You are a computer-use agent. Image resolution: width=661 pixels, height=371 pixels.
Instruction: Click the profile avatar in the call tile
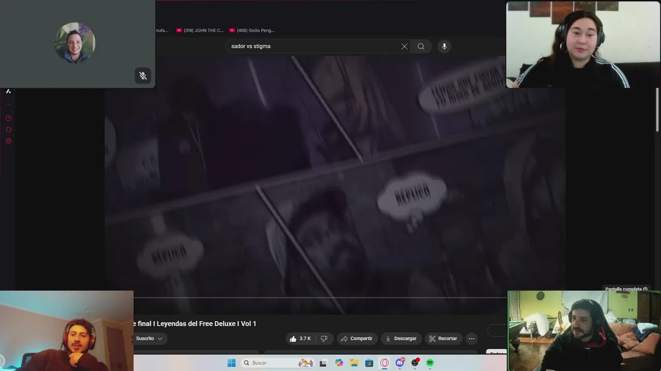click(75, 43)
